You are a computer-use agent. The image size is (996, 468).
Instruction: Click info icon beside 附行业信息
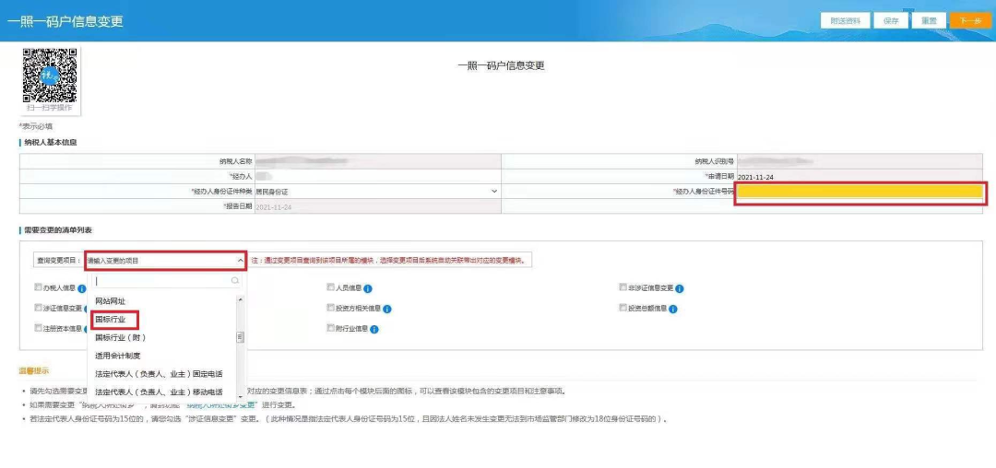374,329
